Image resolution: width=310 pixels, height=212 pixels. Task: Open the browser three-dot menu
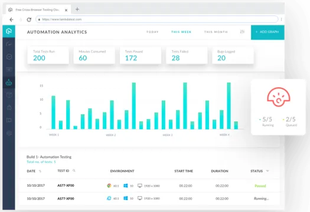click(281, 19)
